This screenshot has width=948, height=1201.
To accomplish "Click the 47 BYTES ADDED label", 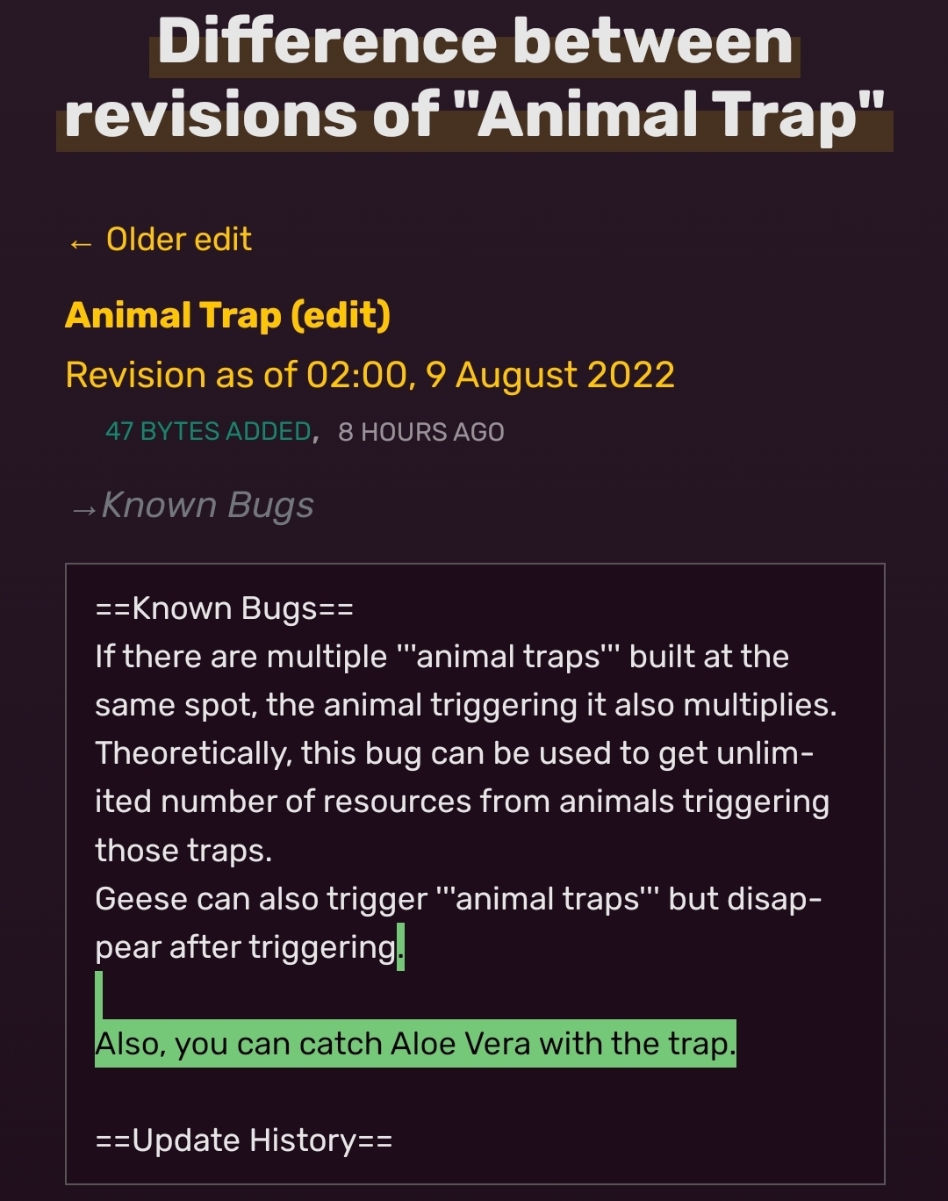I will coord(205,432).
